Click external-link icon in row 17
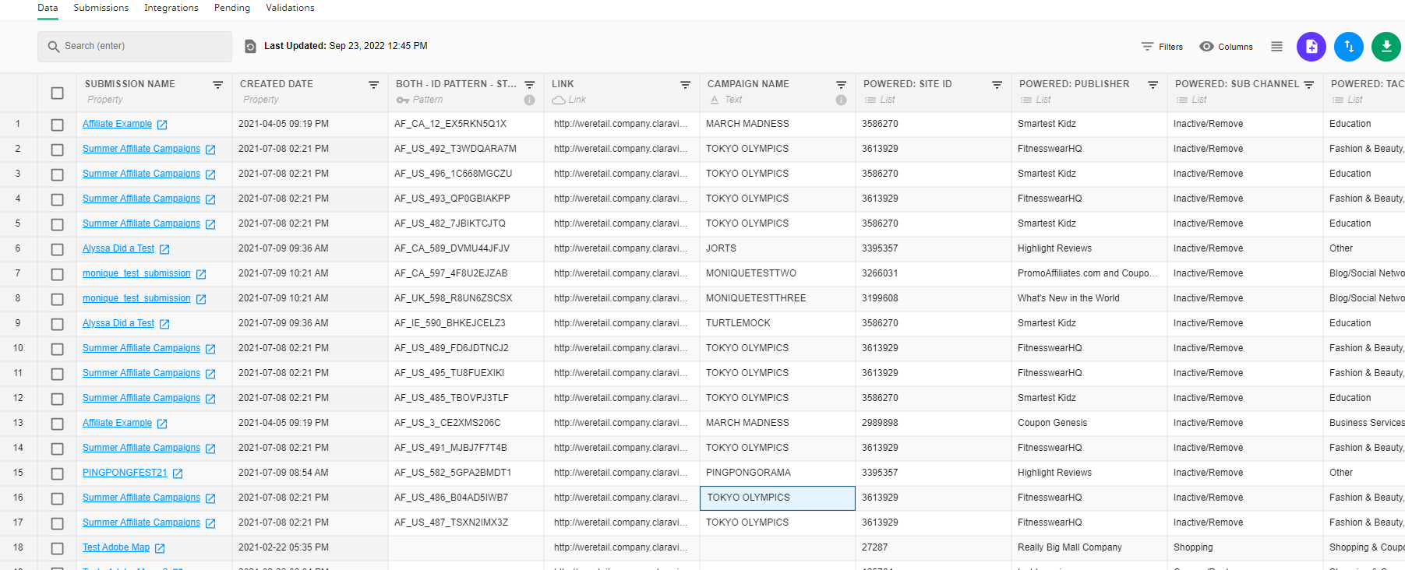Screen dimensions: 1405x570 click(210, 523)
